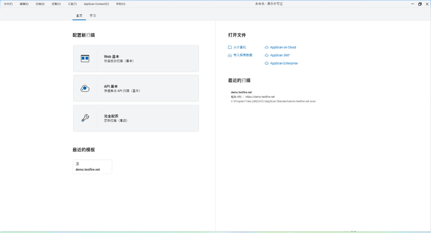
Task: Click the Web 基本 browser window icon
Action: coord(85,59)
